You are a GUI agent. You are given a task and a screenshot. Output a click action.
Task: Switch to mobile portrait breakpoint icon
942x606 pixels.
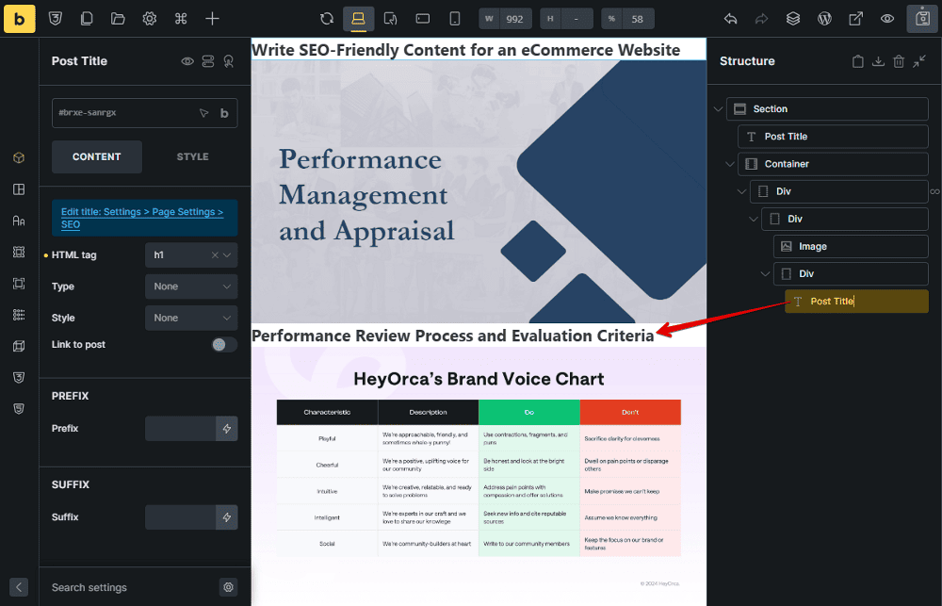pos(454,18)
